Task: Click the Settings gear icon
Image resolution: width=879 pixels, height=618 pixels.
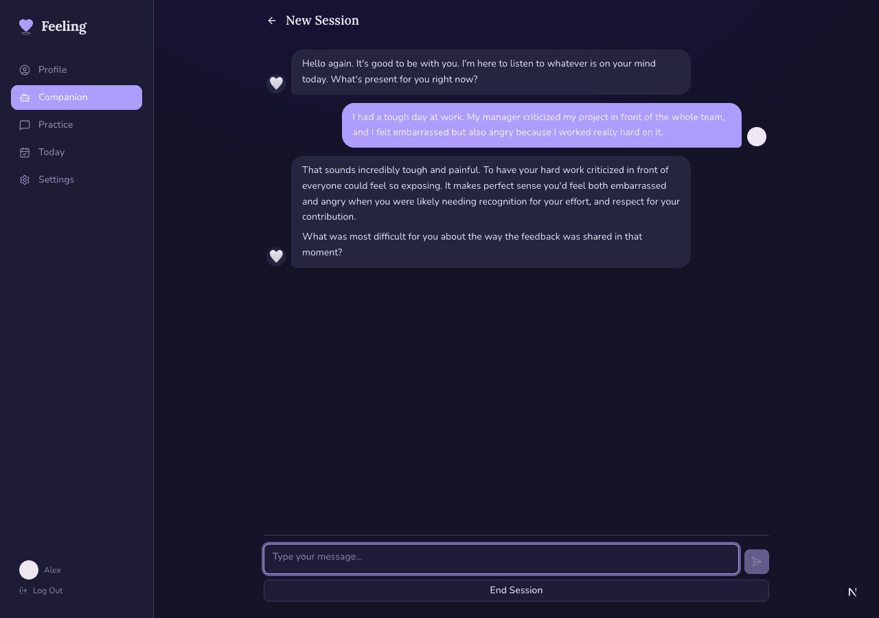Action: 25,180
